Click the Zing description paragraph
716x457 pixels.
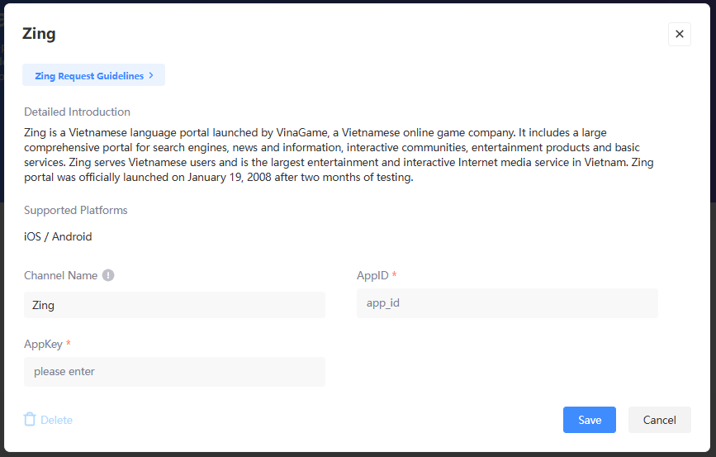339,155
